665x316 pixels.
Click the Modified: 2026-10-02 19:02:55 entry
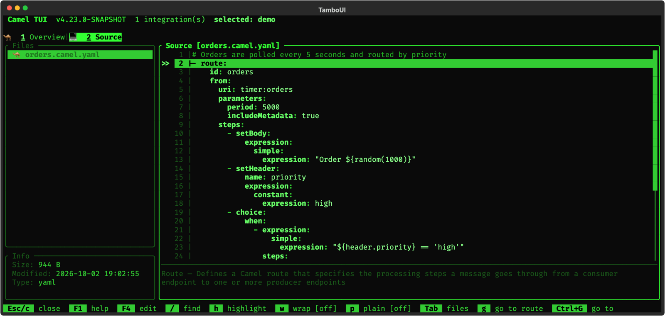[76, 274]
